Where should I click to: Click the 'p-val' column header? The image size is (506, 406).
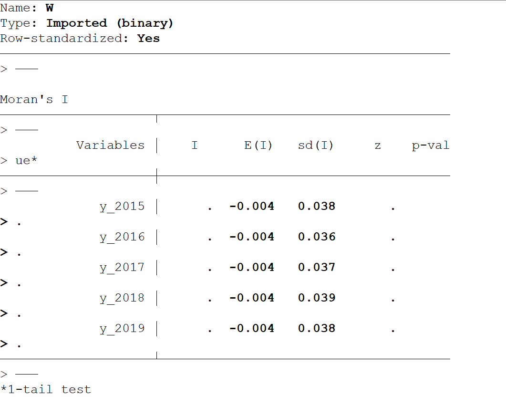coord(430,146)
